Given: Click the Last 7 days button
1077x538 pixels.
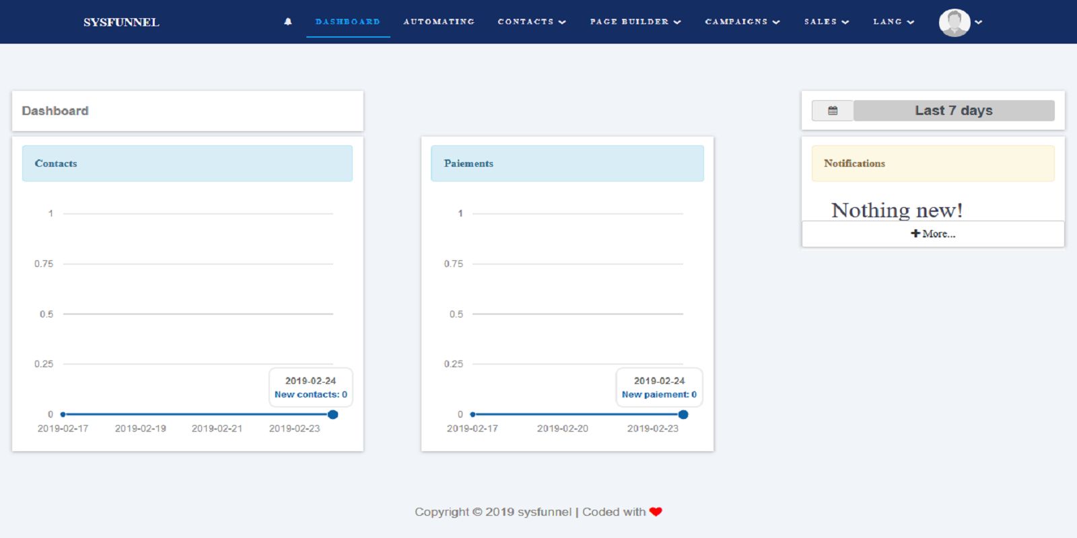Looking at the screenshot, I should (953, 111).
